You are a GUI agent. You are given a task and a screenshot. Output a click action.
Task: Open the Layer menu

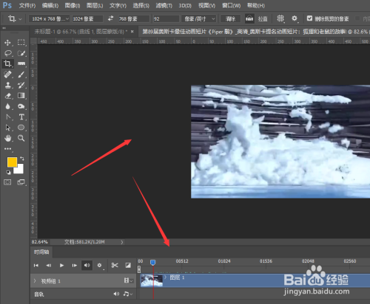(95, 5)
